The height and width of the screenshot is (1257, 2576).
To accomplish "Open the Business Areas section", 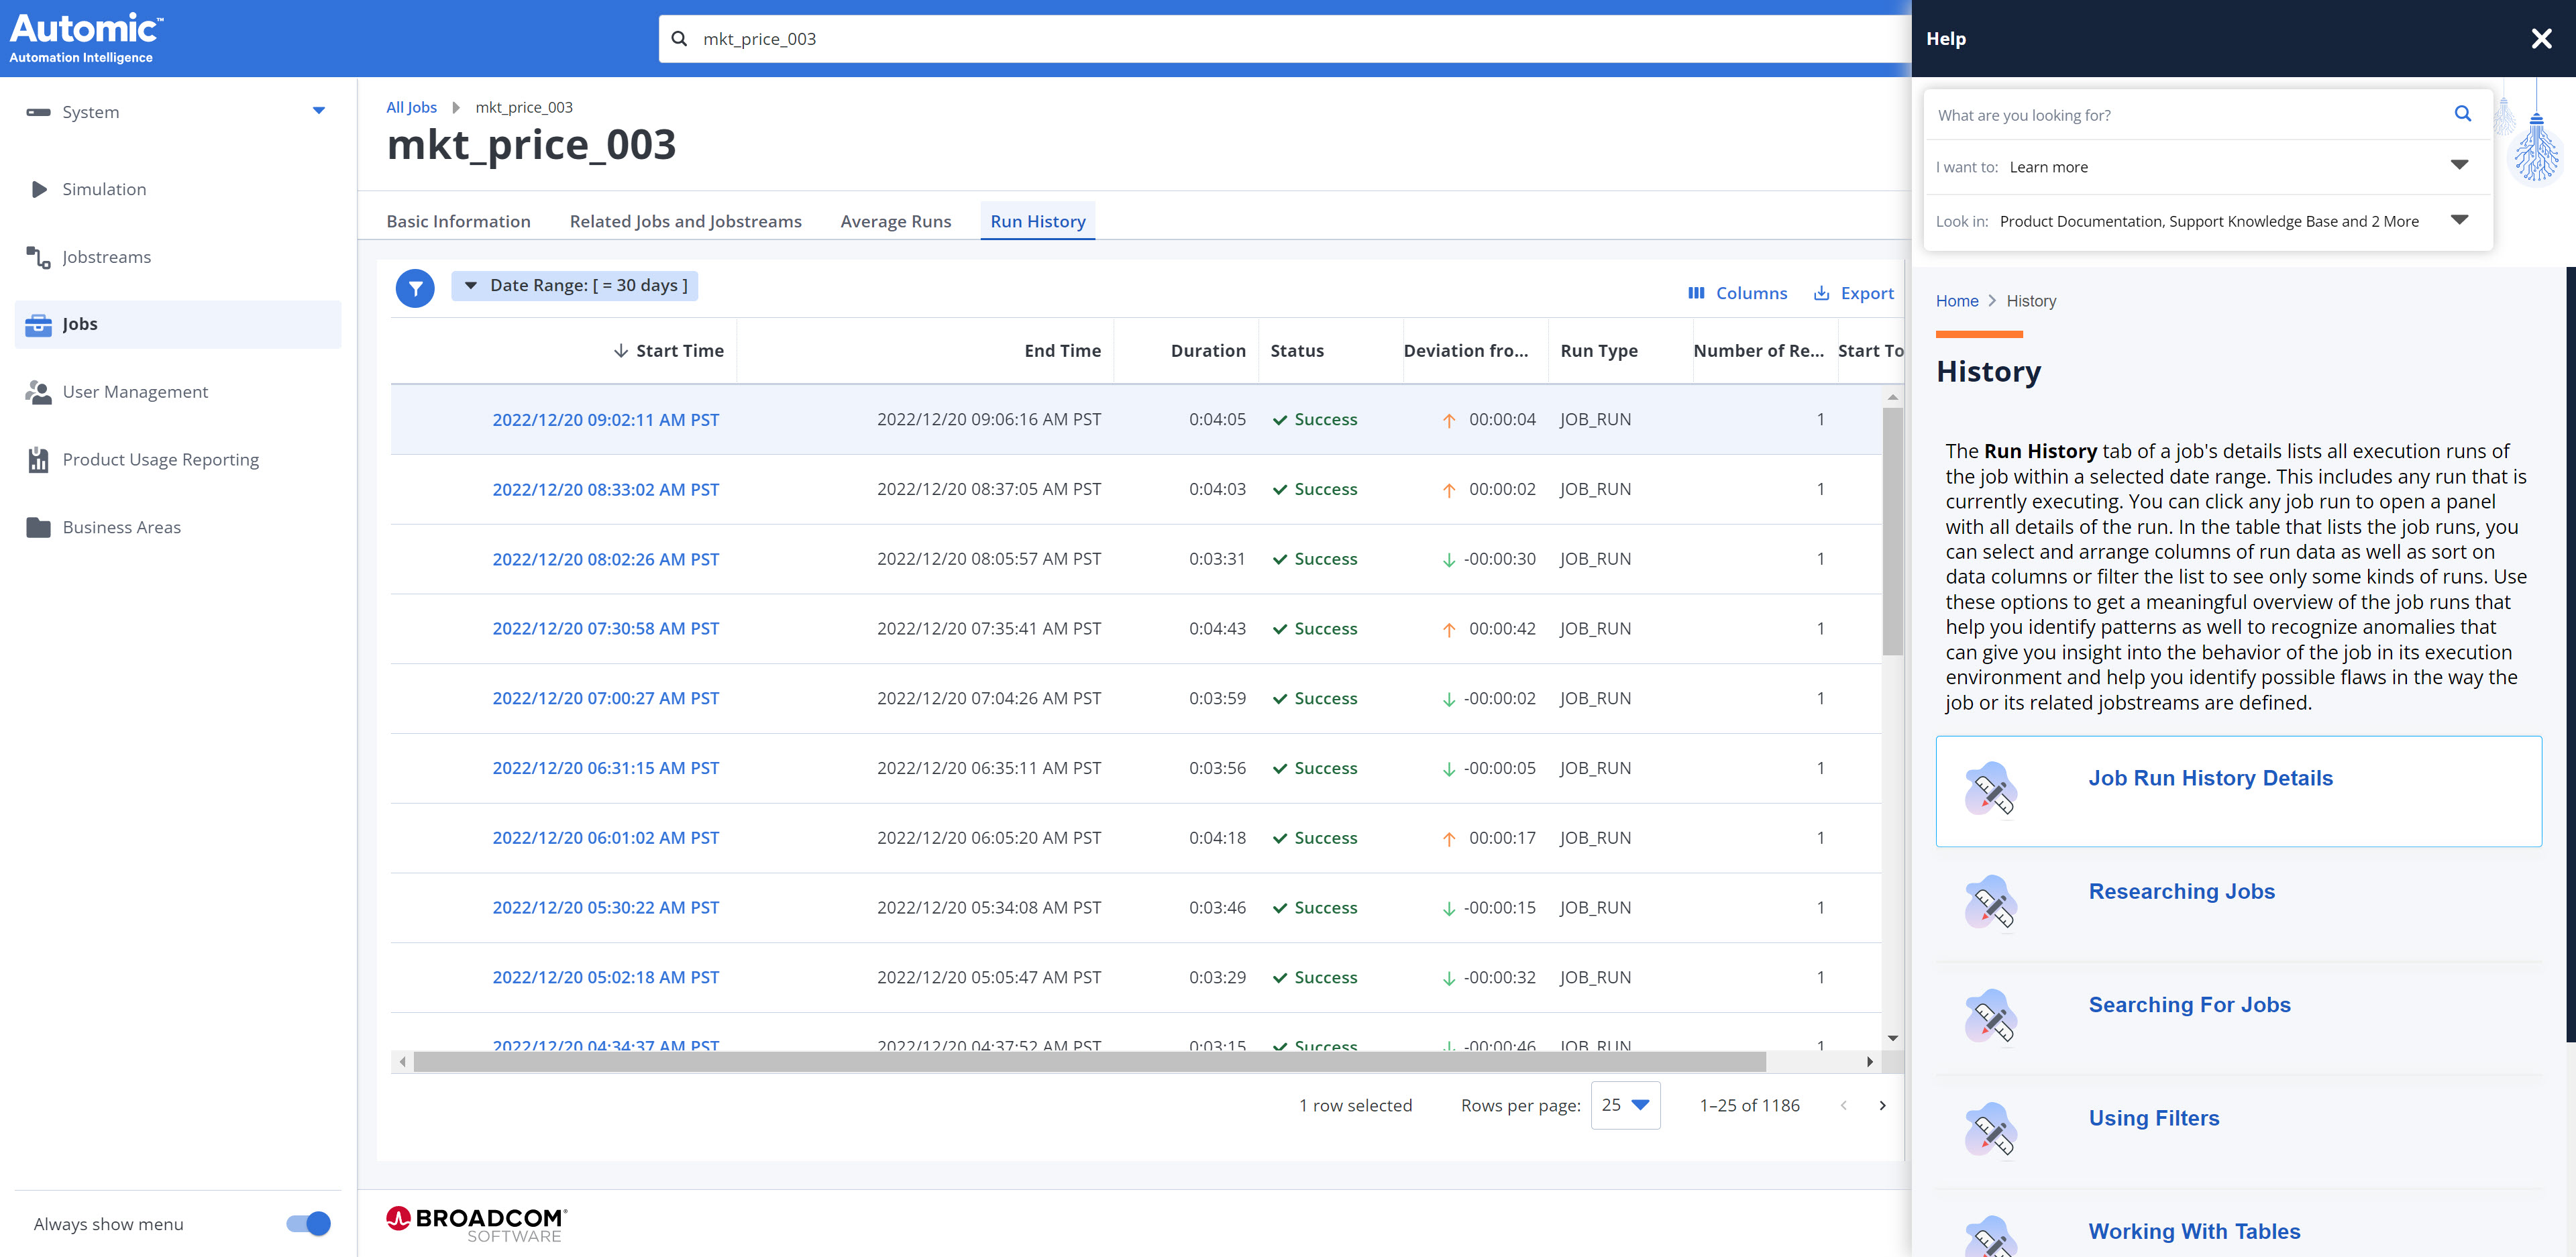I will [121, 527].
